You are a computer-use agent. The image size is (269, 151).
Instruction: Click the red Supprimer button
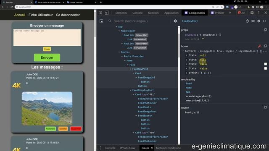(x=76, y=129)
